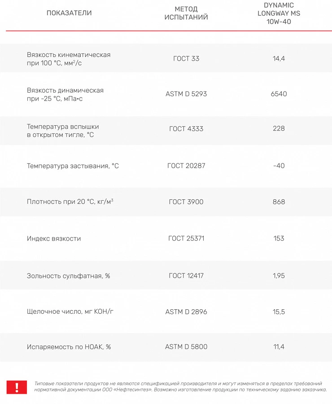Viewport: 332px width, 404px height.
Task: Select ГОСТ 20287 method cell
Action: tap(186, 166)
